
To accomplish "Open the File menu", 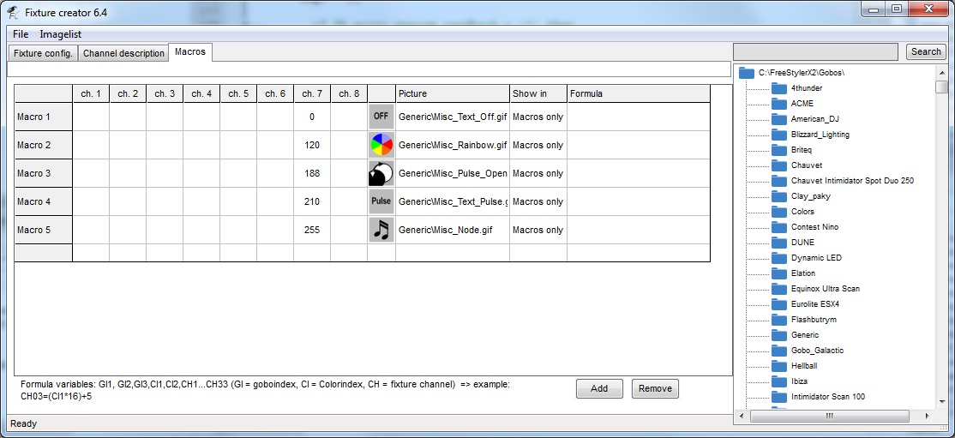I will (x=21, y=34).
